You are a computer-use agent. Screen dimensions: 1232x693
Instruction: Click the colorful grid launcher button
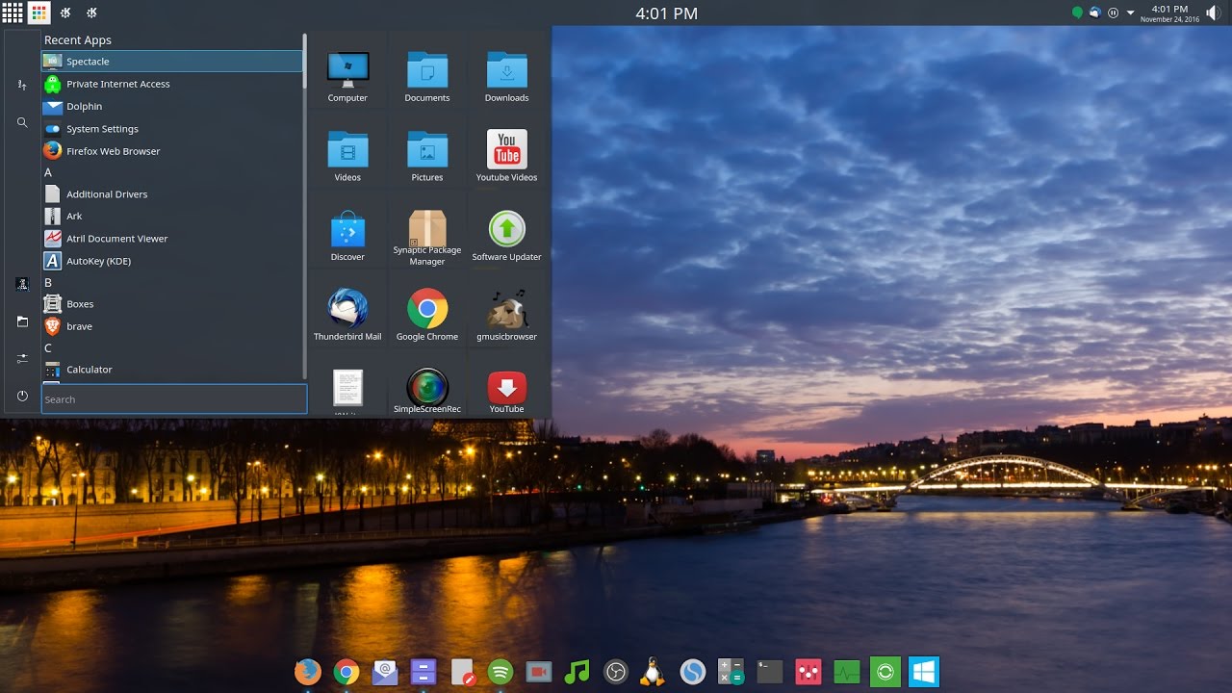[x=39, y=13]
